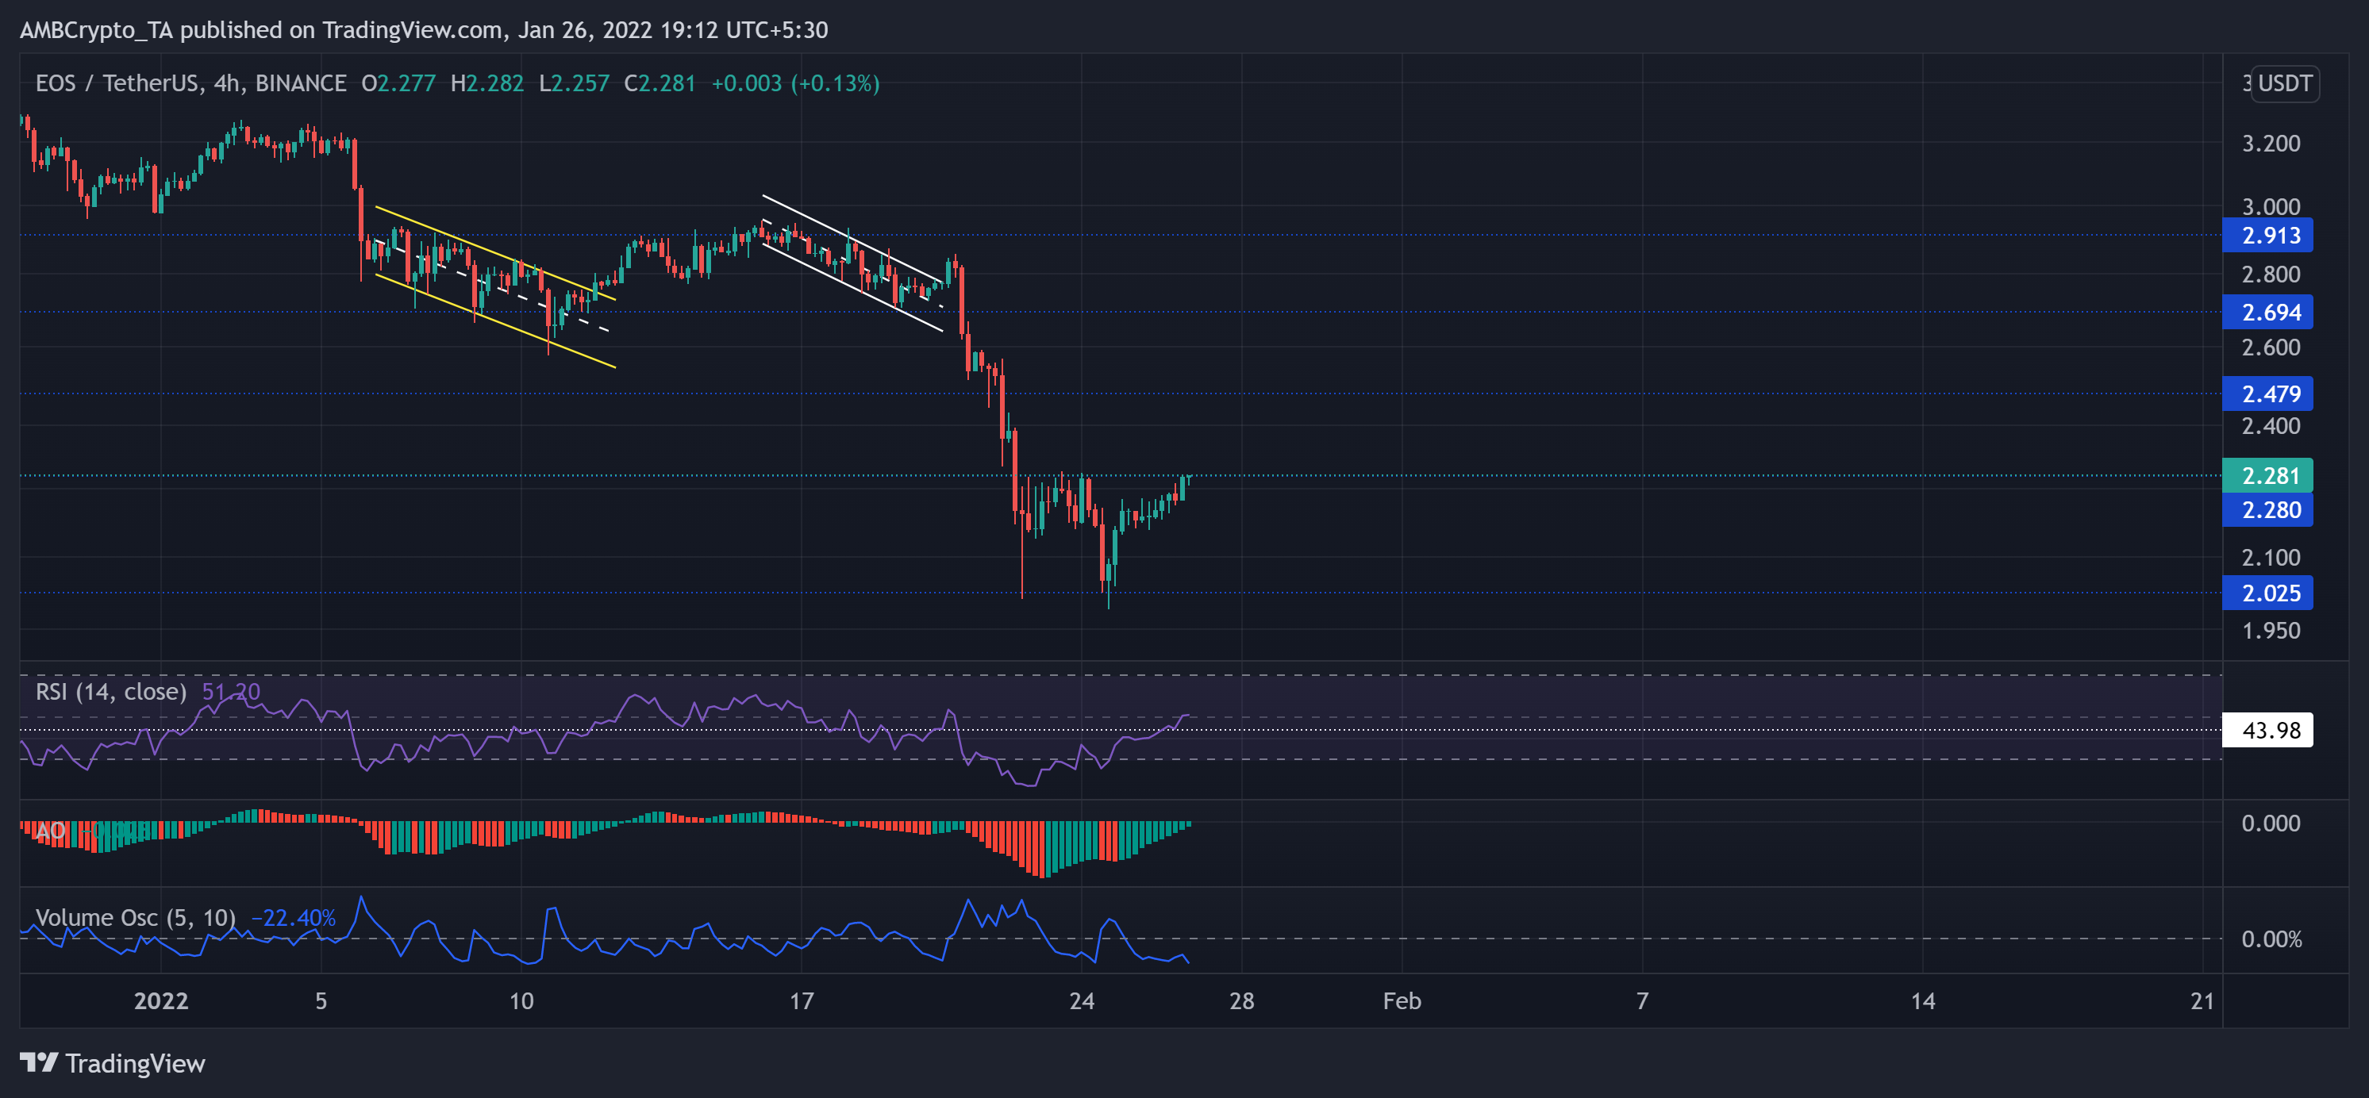Image resolution: width=2369 pixels, height=1098 pixels.
Task: Select the RSI (14, close) indicator label
Action: pyautogui.click(x=110, y=692)
